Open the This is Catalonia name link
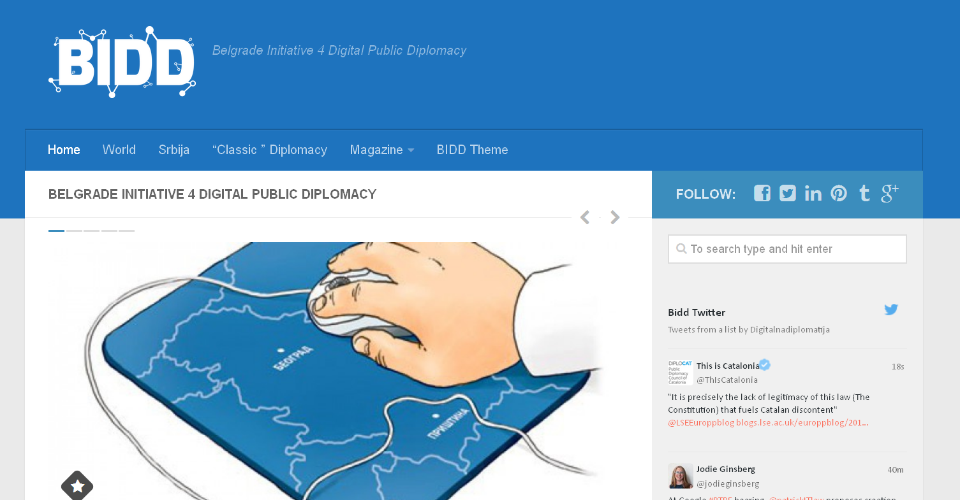This screenshot has width=960, height=500. coord(728,366)
